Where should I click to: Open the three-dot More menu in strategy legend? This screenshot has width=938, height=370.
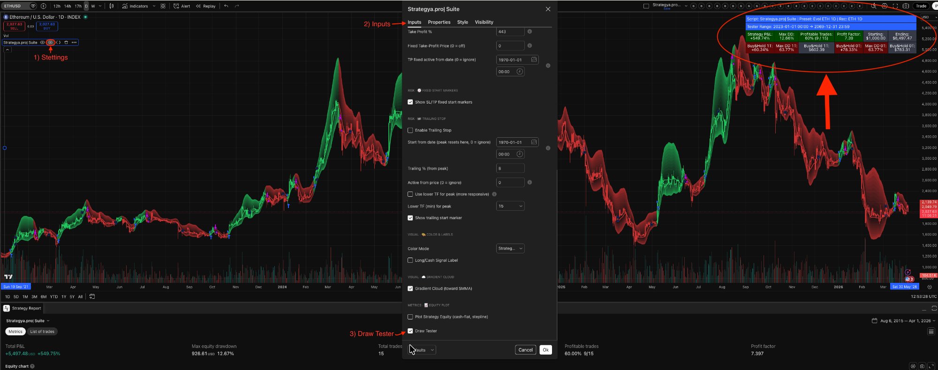[74, 43]
